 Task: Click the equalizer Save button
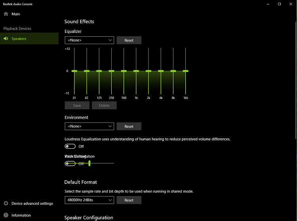tap(77, 105)
